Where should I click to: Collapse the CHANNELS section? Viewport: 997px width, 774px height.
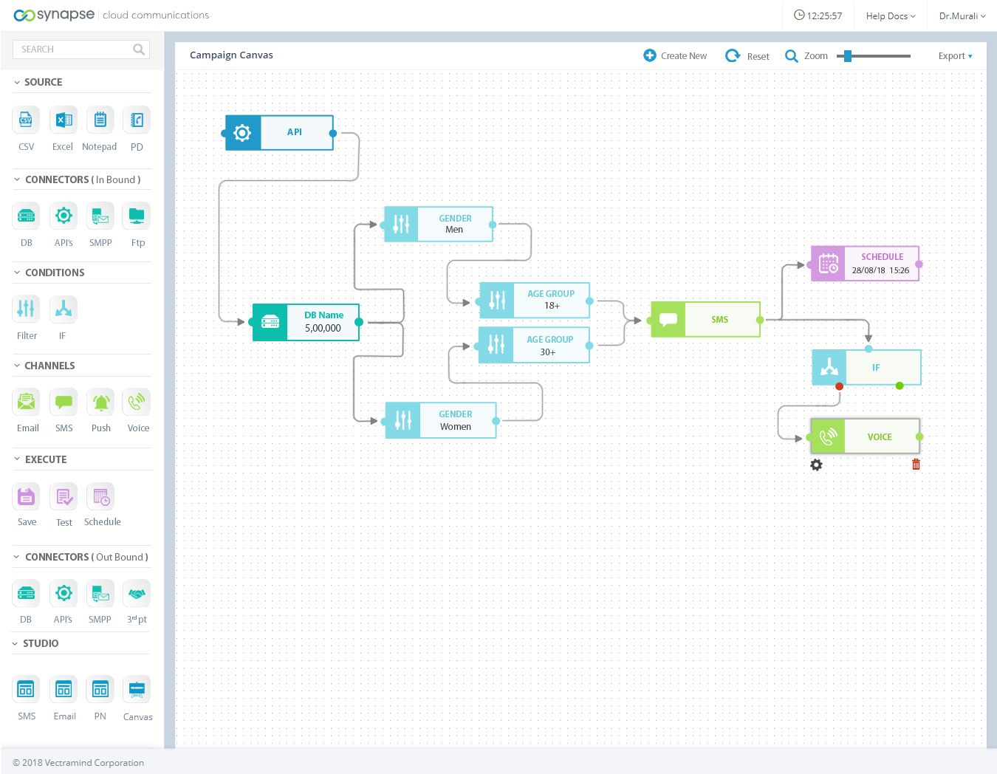[17, 366]
